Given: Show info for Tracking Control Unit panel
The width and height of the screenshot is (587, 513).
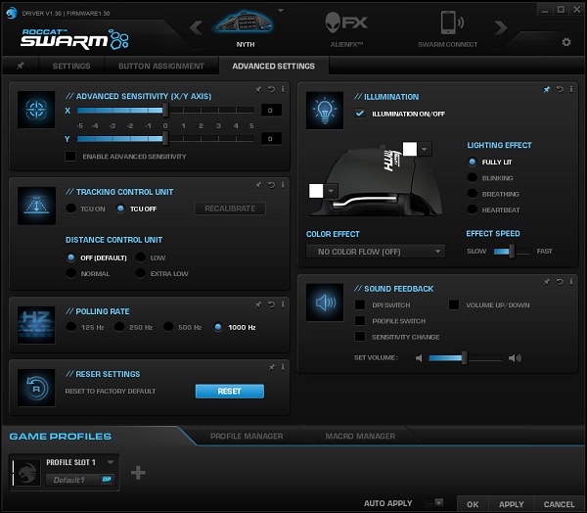Looking at the screenshot, I should (x=283, y=185).
